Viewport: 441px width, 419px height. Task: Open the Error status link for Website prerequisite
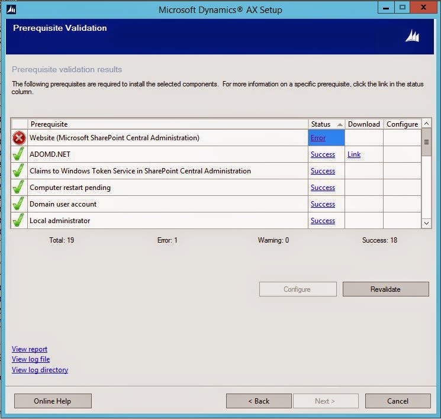point(318,138)
